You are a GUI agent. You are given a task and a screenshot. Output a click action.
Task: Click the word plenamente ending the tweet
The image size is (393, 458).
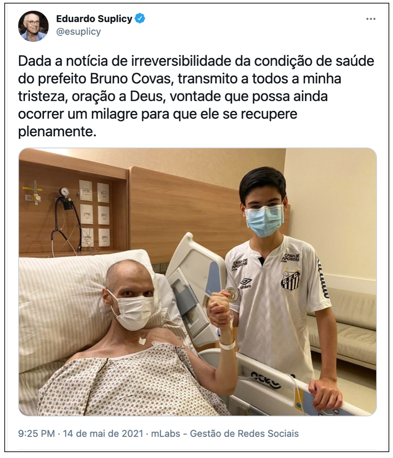pyautogui.click(x=55, y=132)
